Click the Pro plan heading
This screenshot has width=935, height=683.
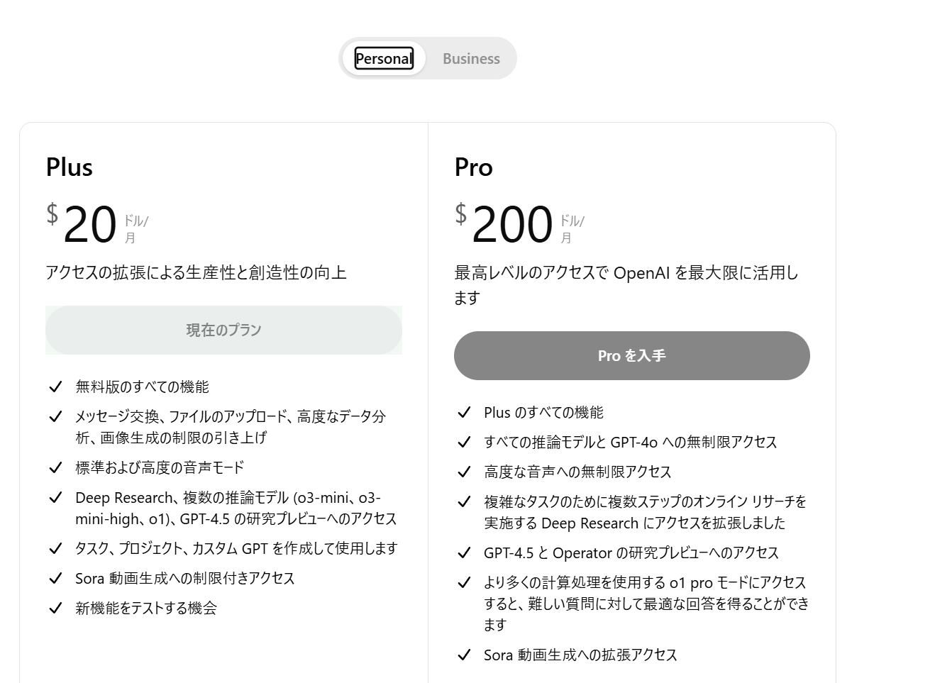[x=473, y=167]
